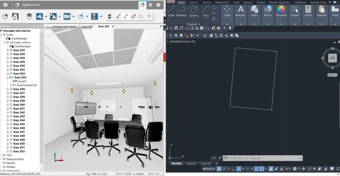Select the small dark A icon in the mini toolbar
This screenshot has width=340, height=176.
(x=110, y=17)
